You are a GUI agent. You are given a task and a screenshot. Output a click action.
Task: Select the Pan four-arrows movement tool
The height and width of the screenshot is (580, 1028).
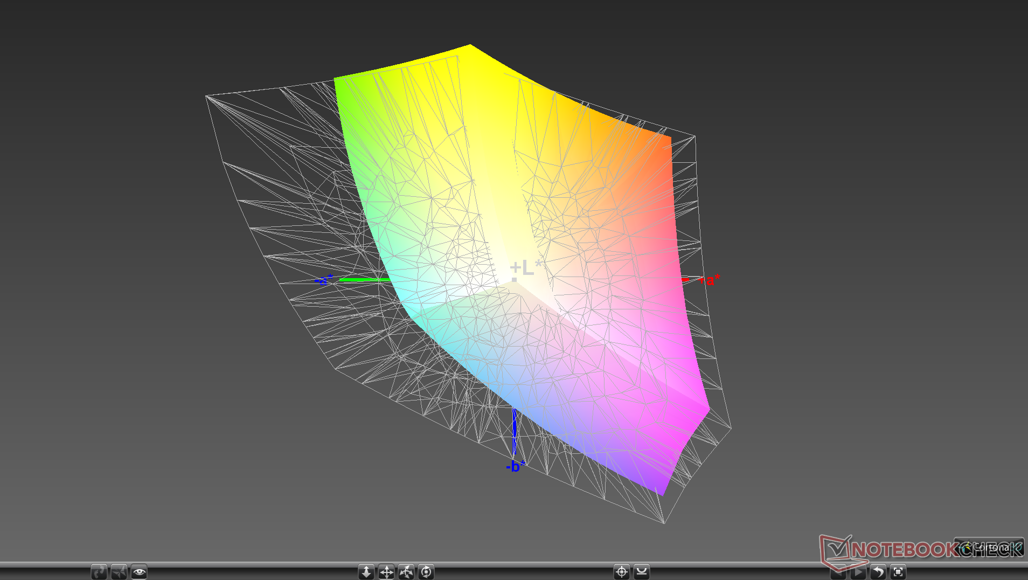[386, 572]
